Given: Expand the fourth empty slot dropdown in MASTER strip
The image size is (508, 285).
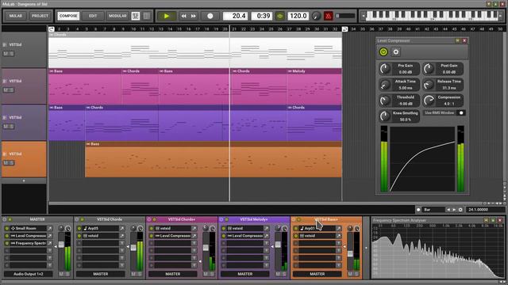Looking at the screenshot, I should pos(50,250).
